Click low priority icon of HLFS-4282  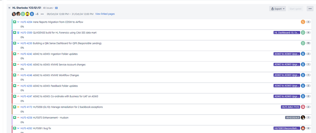(18, 128)
